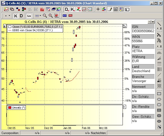
Task: Open new chart icon in main toolbar
Action: point(6,9)
